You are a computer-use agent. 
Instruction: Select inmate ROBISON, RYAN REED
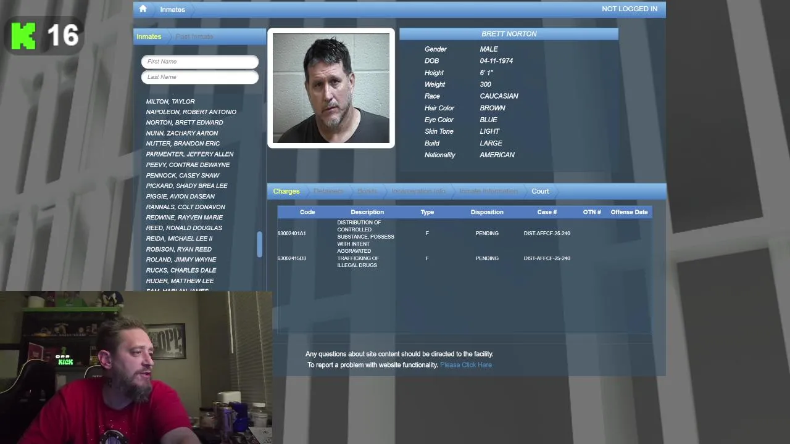click(178, 250)
